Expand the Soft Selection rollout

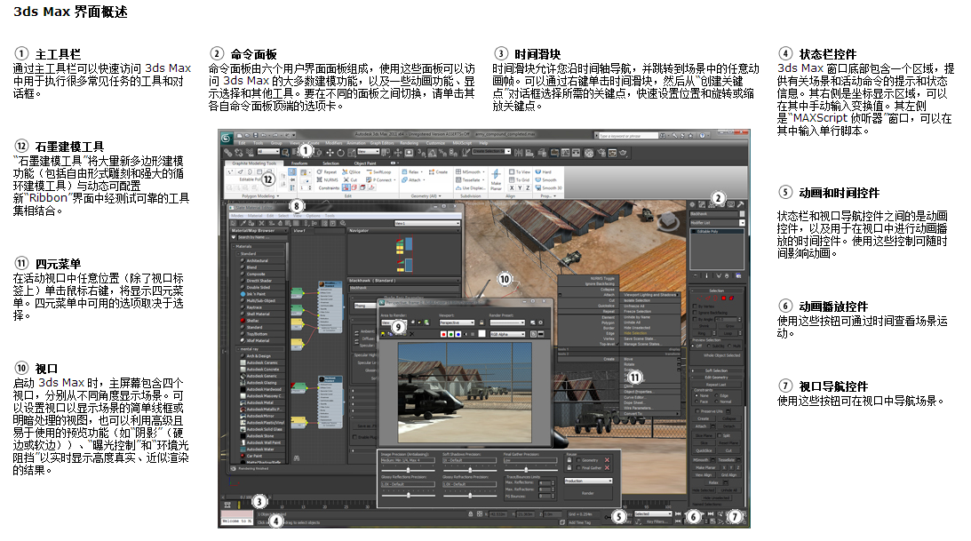click(x=717, y=370)
